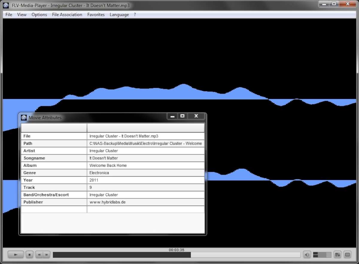Open the View menu

point(22,14)
